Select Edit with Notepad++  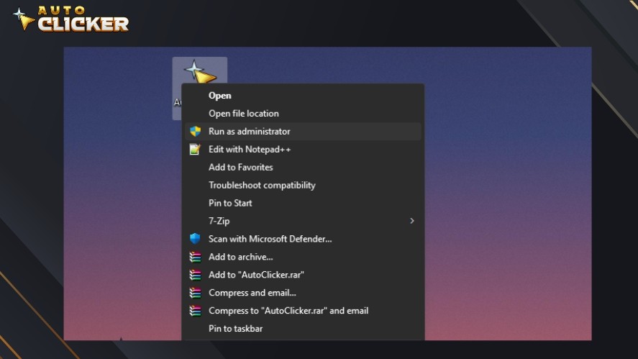pos(303,150)
